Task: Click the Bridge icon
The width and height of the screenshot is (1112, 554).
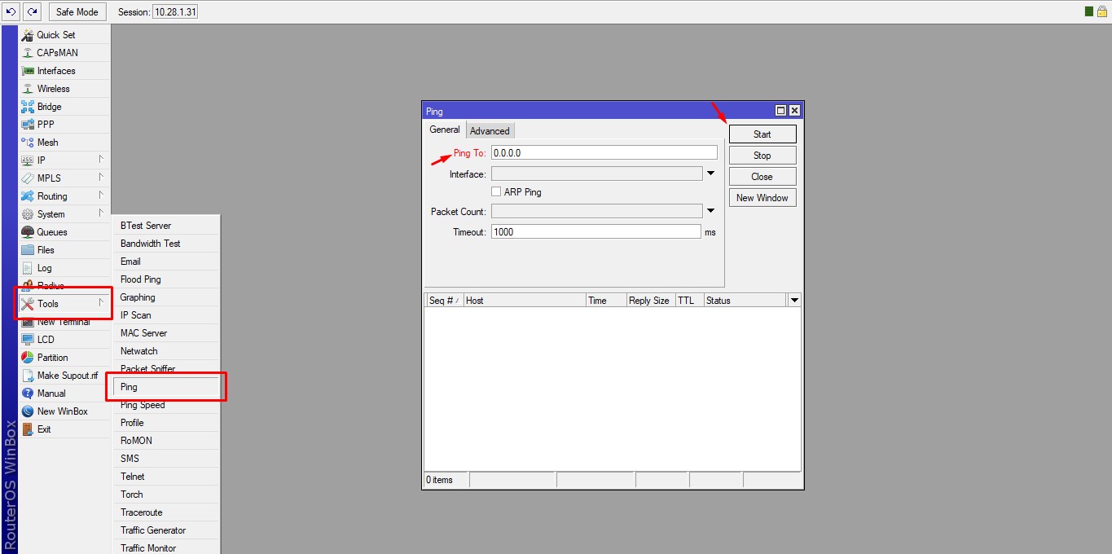Action: coord(28,107)
